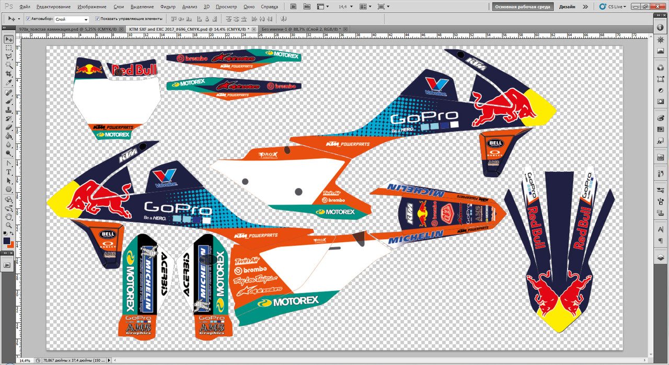Reset to default foreground/background colors
Viewport: 669px width, 365px height.
click(5, 234)
